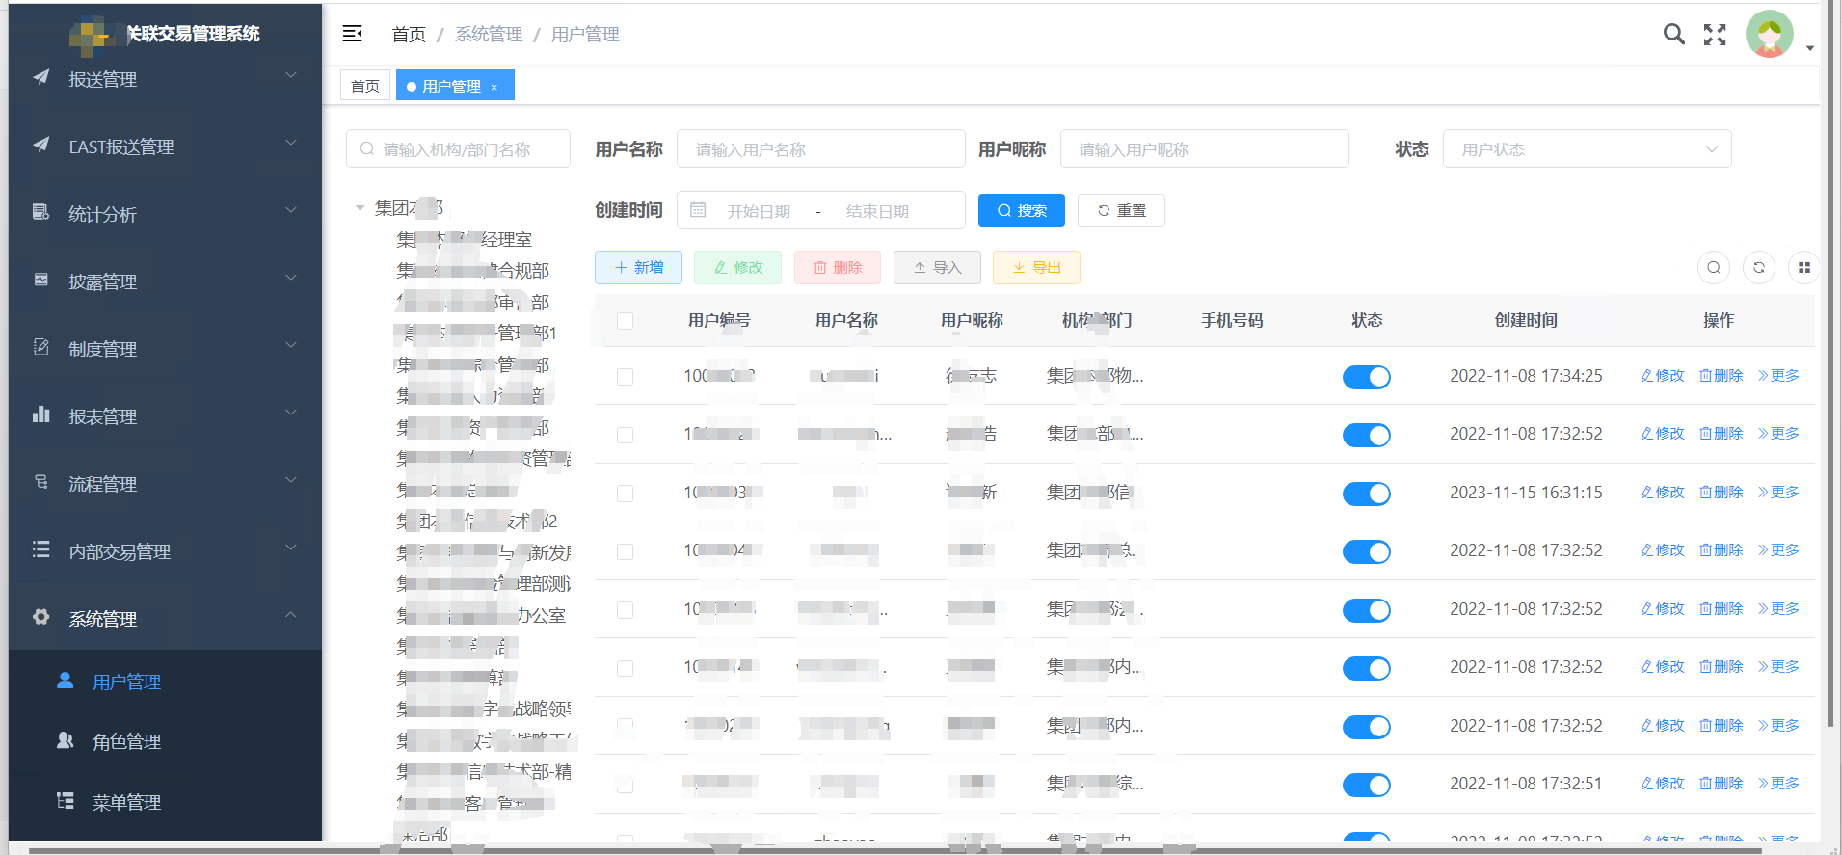Click the EAST报送管理 sidebar icon

[x=40, y=145]
